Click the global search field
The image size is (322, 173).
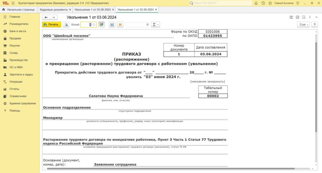pos(221,3)
